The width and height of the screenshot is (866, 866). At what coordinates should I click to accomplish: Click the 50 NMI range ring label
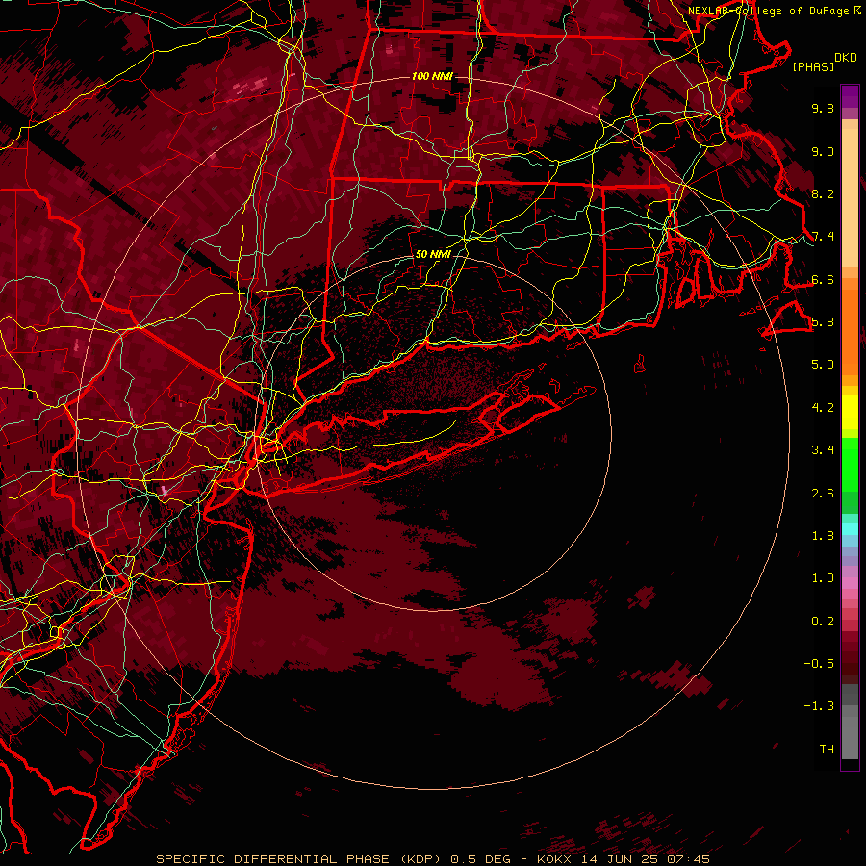(433, 254)
